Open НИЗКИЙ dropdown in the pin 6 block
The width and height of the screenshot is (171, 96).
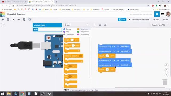coord(124,47)
